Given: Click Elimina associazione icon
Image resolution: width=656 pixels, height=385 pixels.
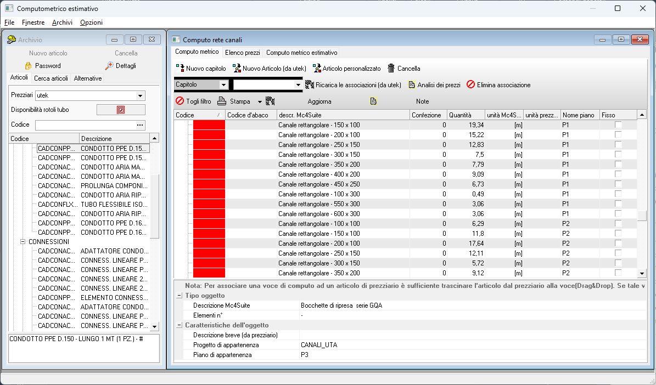Looking at the screenshot, I should tap(470, 85).
